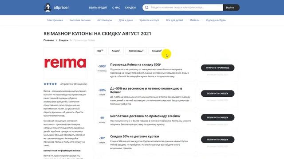
Task: Click the star rating icons
Action: coord(50,84)
